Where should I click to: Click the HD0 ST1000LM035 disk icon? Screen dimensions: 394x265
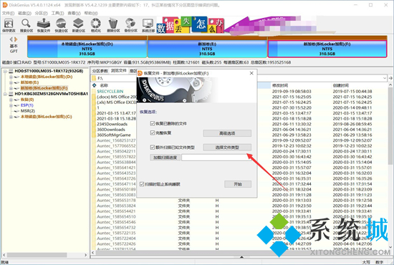tap(11, 71)
